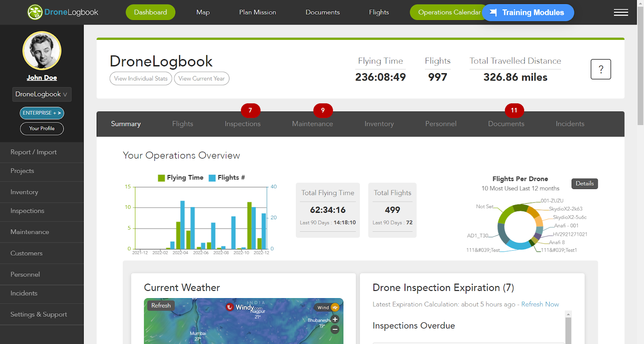
Task: Open Customers sidebar item
Action: click(x=42, y=253)
